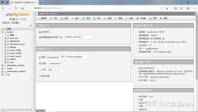Select the station table
The image size is (198, 112).
click(13, 59)
